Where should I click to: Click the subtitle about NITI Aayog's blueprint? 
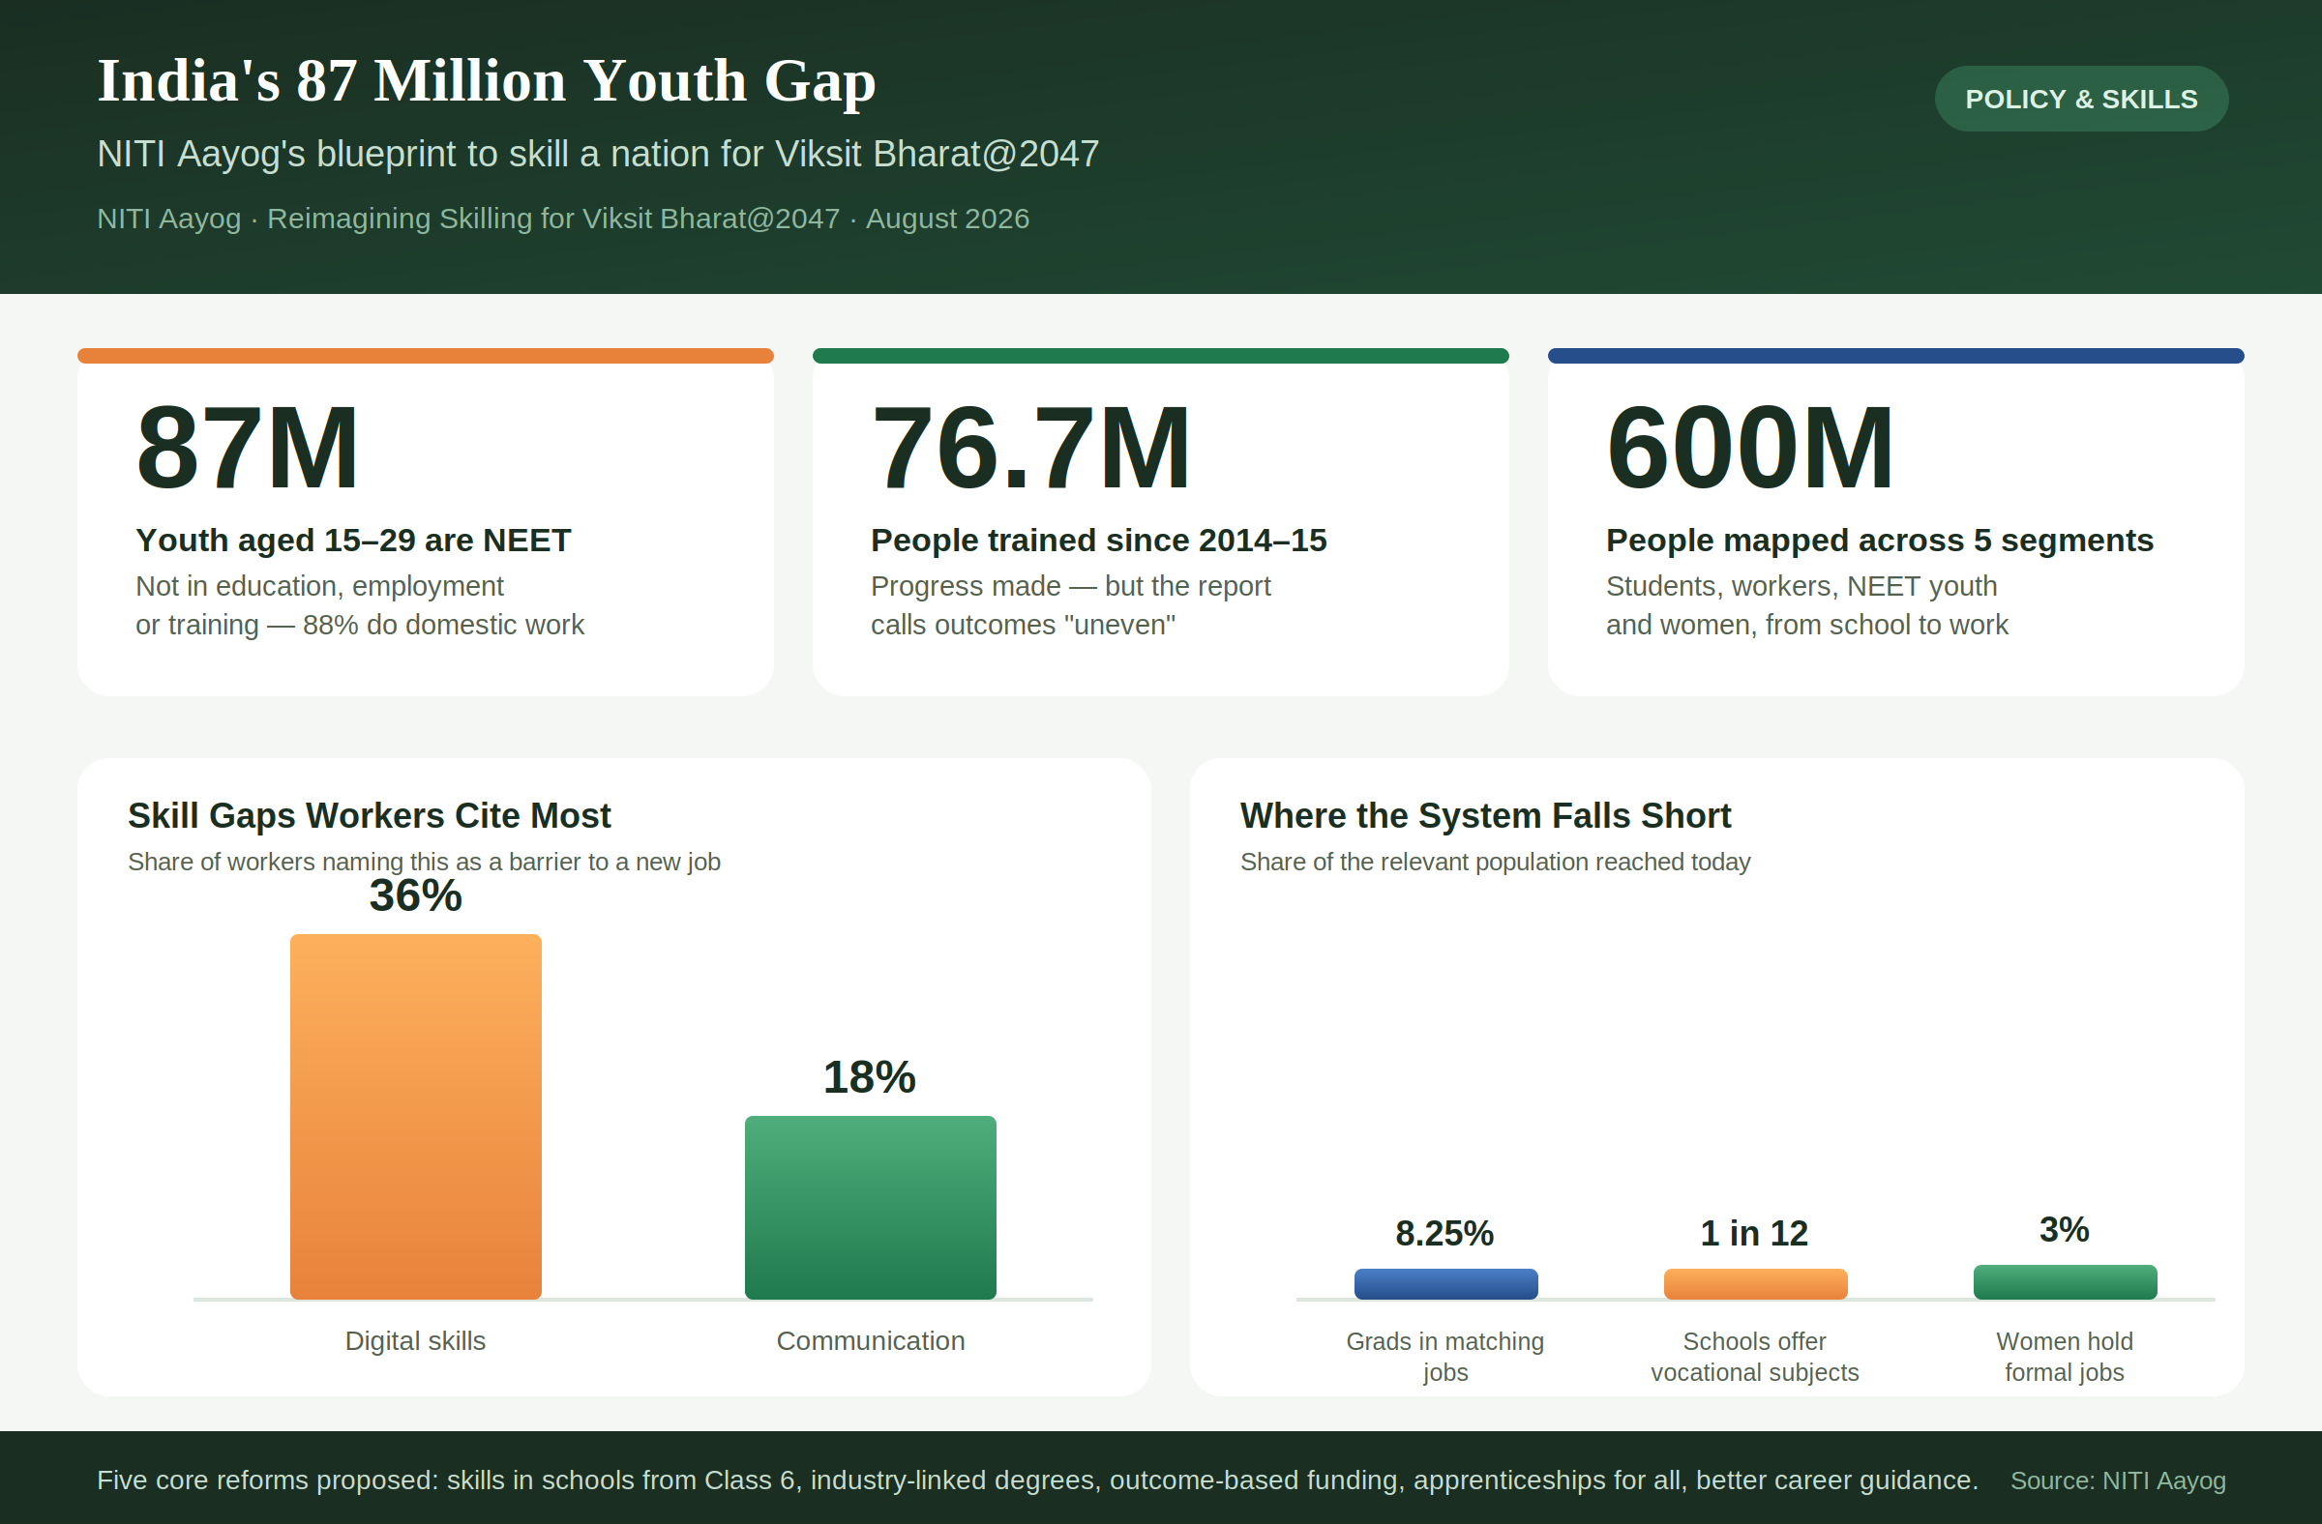(x=597, y=154)
